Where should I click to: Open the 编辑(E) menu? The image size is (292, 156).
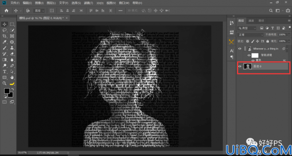27,3
